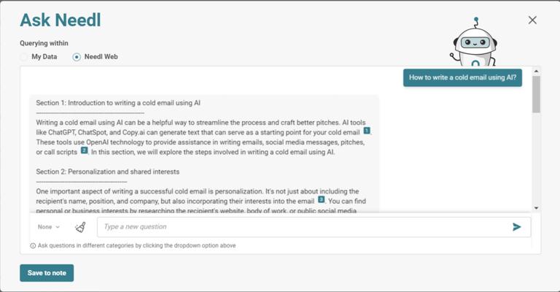Select the Needl Web radio option
This screenshot has width=560, height=292.
(x=77, y=57)
